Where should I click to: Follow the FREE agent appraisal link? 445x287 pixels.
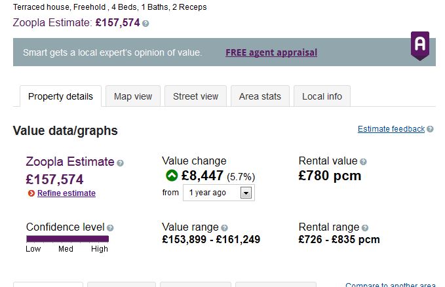[x=271, y=52]
